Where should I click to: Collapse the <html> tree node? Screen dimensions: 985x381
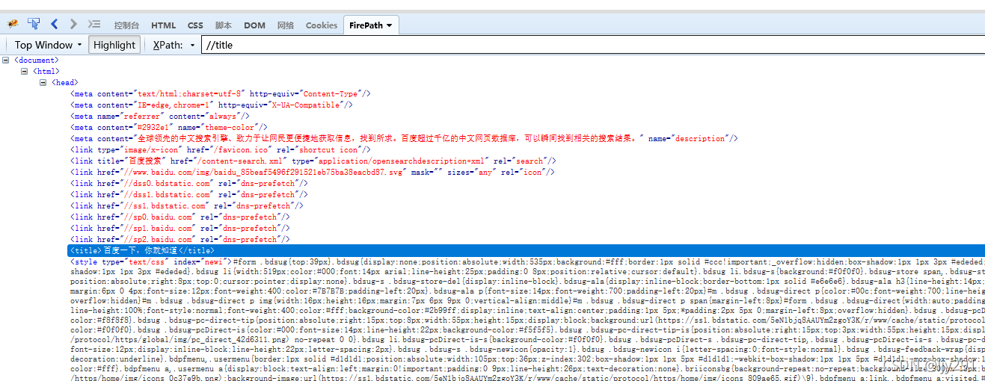tap(25, 71)
